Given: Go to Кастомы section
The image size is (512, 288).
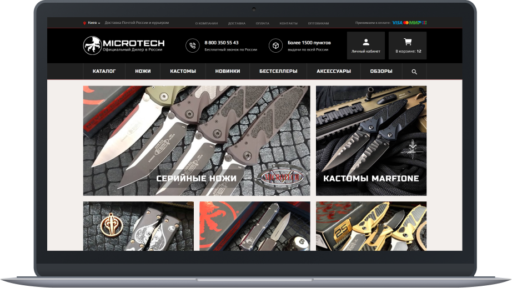Looking at the screenshot, I should (x=183, y=71).
